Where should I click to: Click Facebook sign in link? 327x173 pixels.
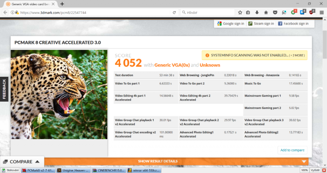point(293,24)
